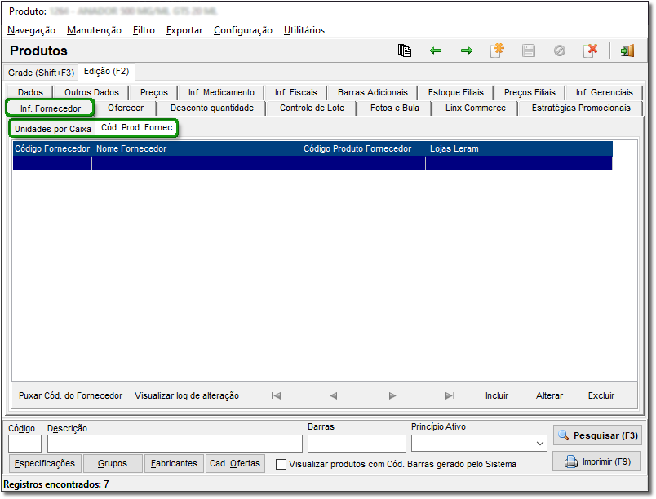The height and width of the screenshot is (499, 656).
Task: Click the copy records toolbar icon
Action: click(x=404, y=51)
